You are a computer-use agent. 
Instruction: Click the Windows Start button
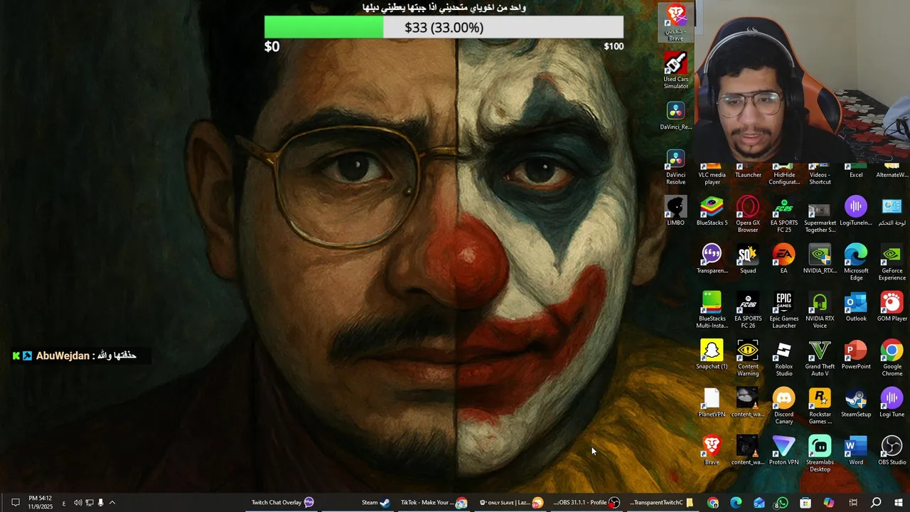pos(898,503)
